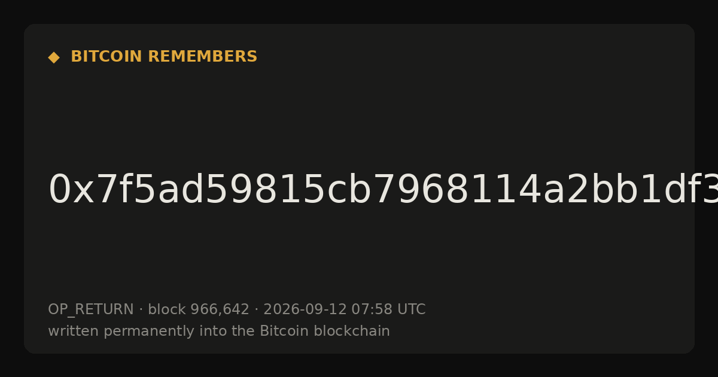Click the orange diamond logo icon
Viewport: 718px width, 377px height.
click(x=53, y=57)
